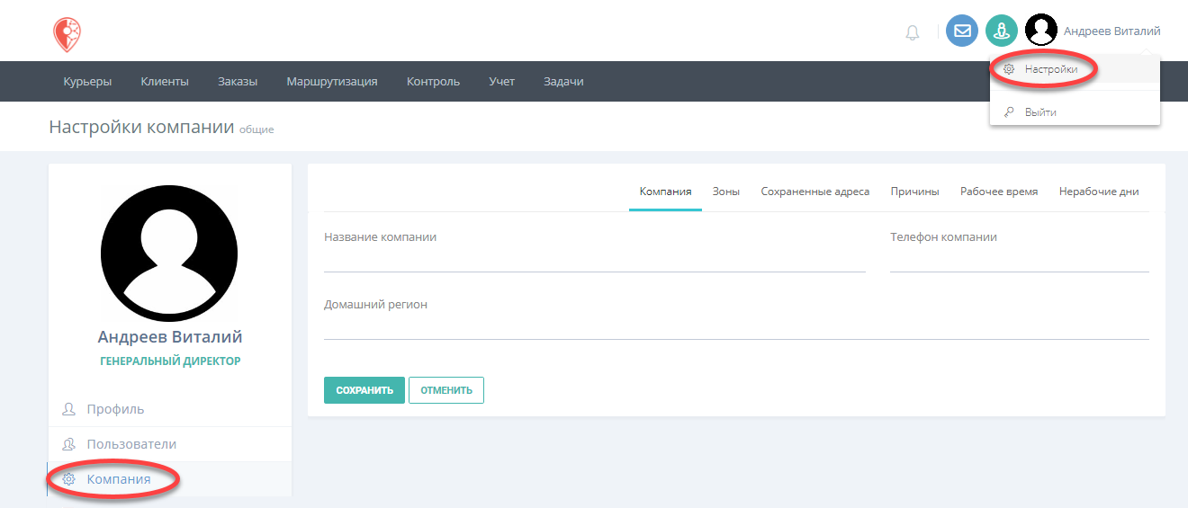Click the Настройки компании page heading
The image size is (1188, 508).
click(x=141, y=127)
